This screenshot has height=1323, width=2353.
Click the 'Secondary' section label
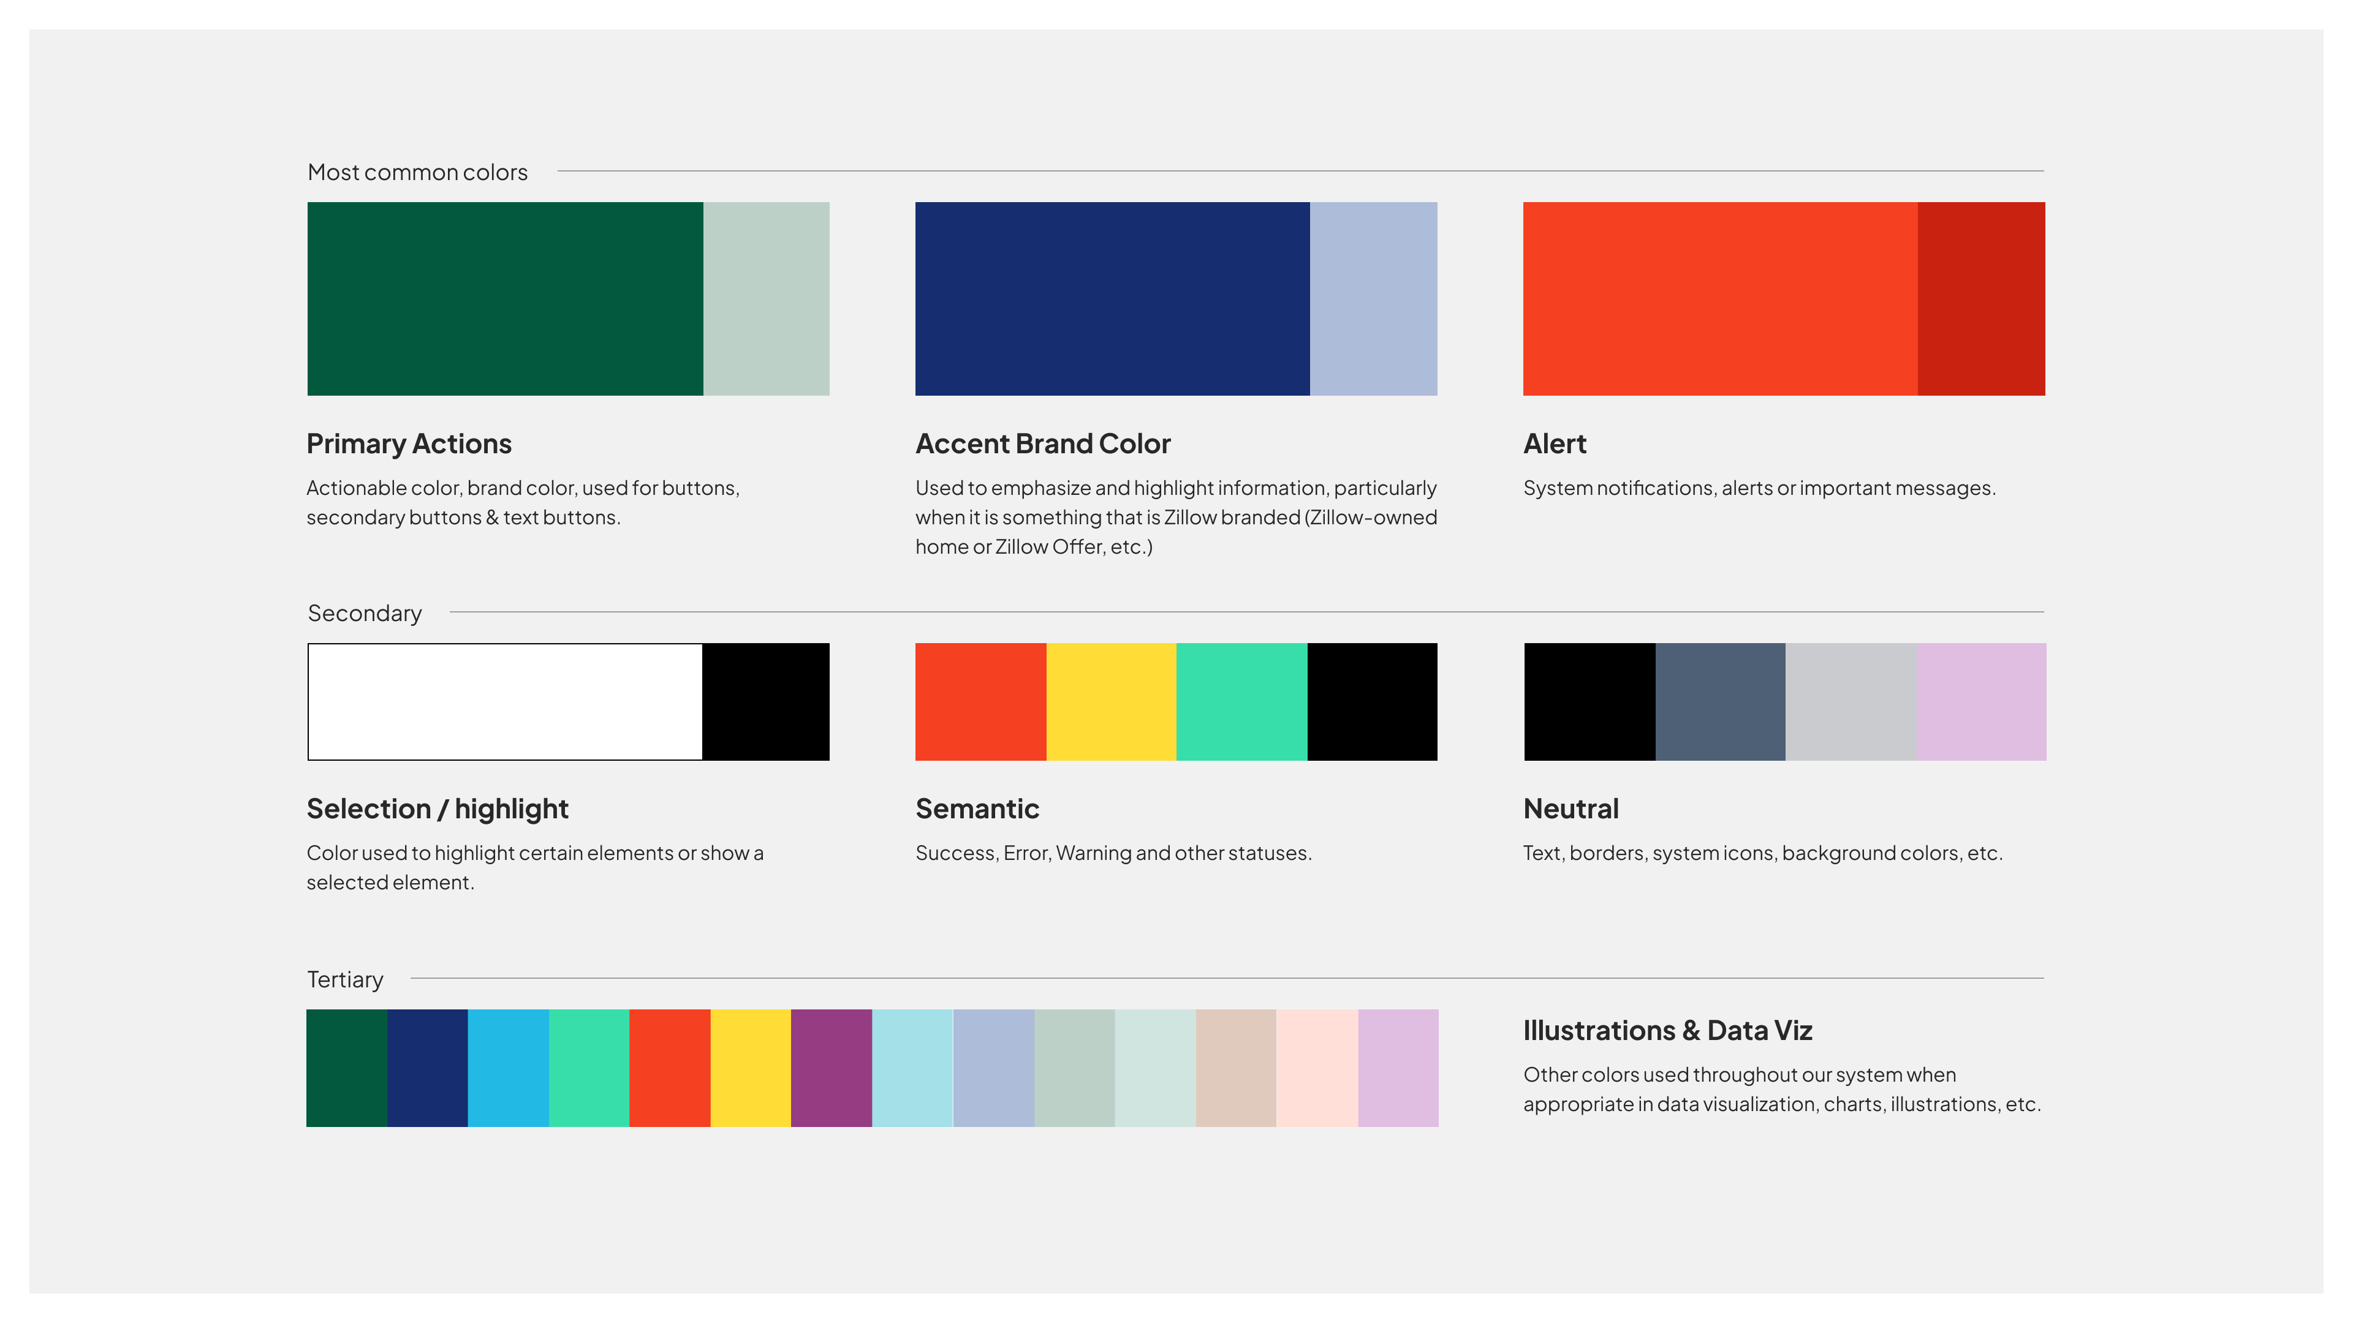365,612
